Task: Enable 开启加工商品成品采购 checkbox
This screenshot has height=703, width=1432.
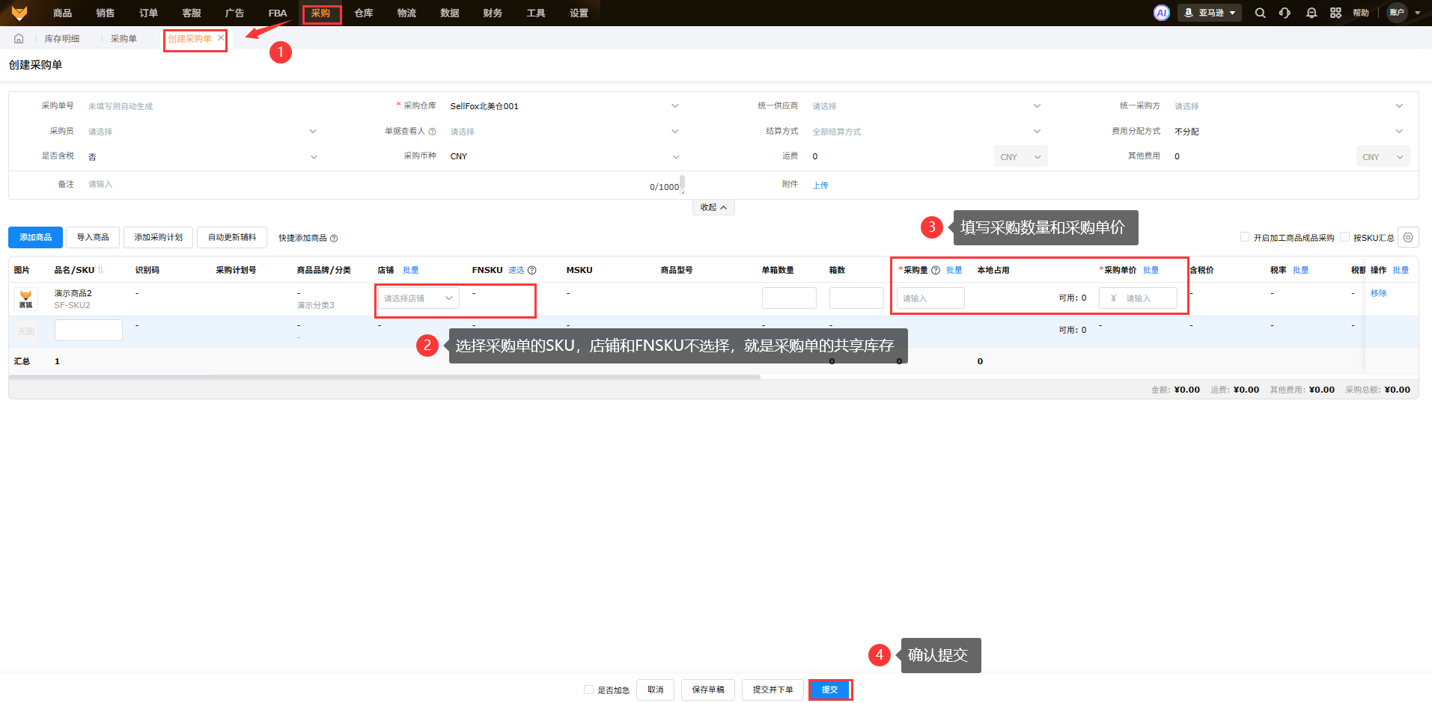Action: point(1245,237)
